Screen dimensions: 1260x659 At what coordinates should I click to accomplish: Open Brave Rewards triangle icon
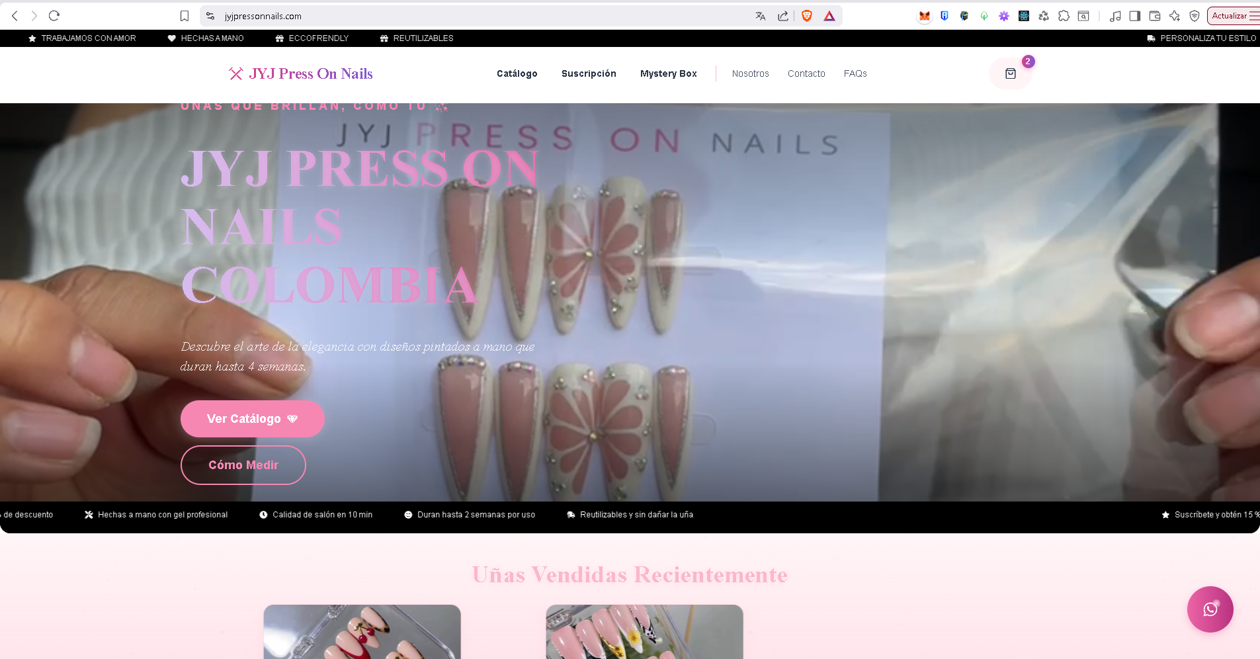point(829,16)
